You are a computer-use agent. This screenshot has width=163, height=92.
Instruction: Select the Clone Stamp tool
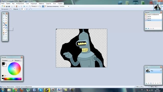[x=4, y=32]
